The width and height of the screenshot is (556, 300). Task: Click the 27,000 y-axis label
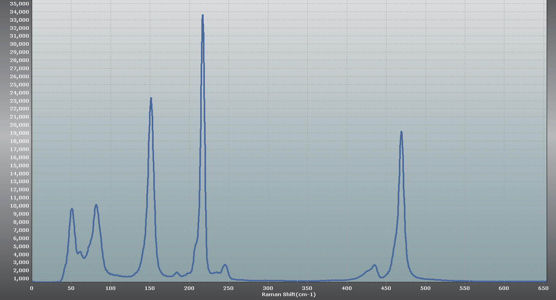tap(19, 69)
